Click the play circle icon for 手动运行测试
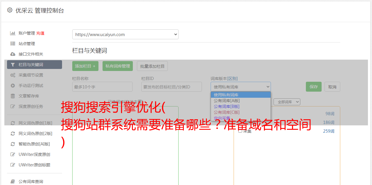Image resolution: width=372 pixels, height=185 pixels. pyautogui.click(x=13, y=86)
